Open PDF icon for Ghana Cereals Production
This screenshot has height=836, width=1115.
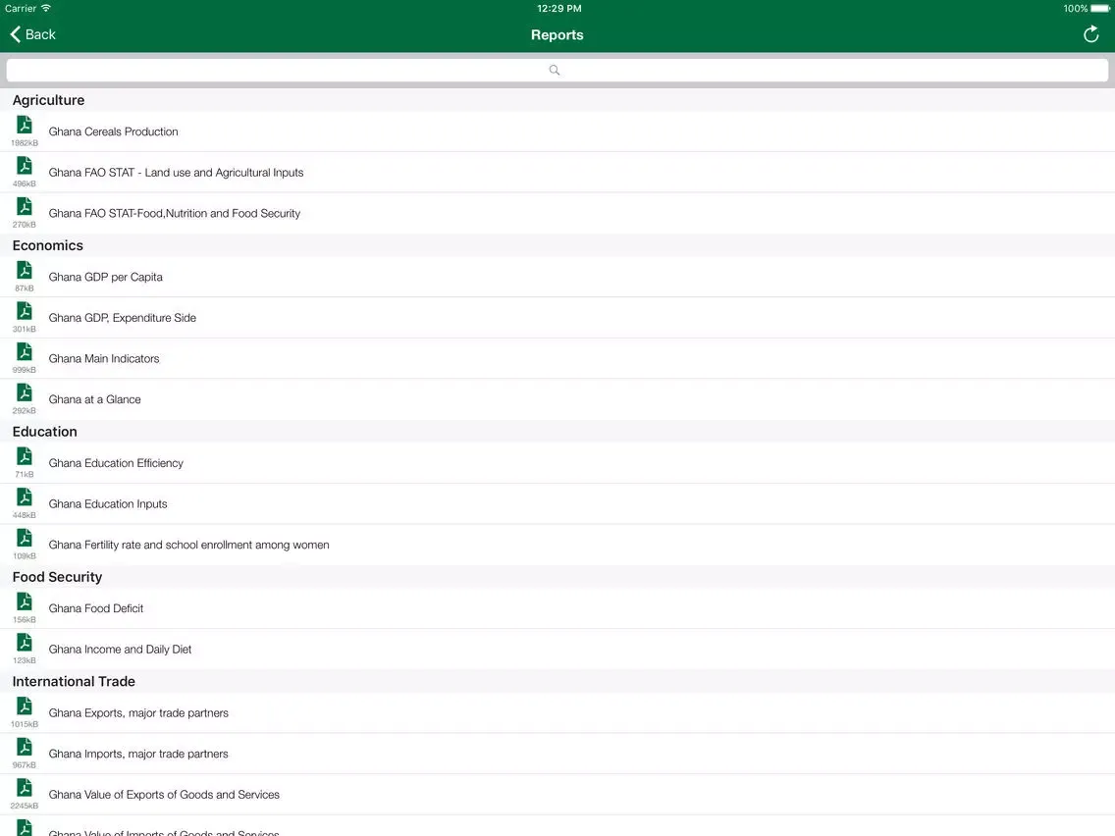[x=25, y=126]
